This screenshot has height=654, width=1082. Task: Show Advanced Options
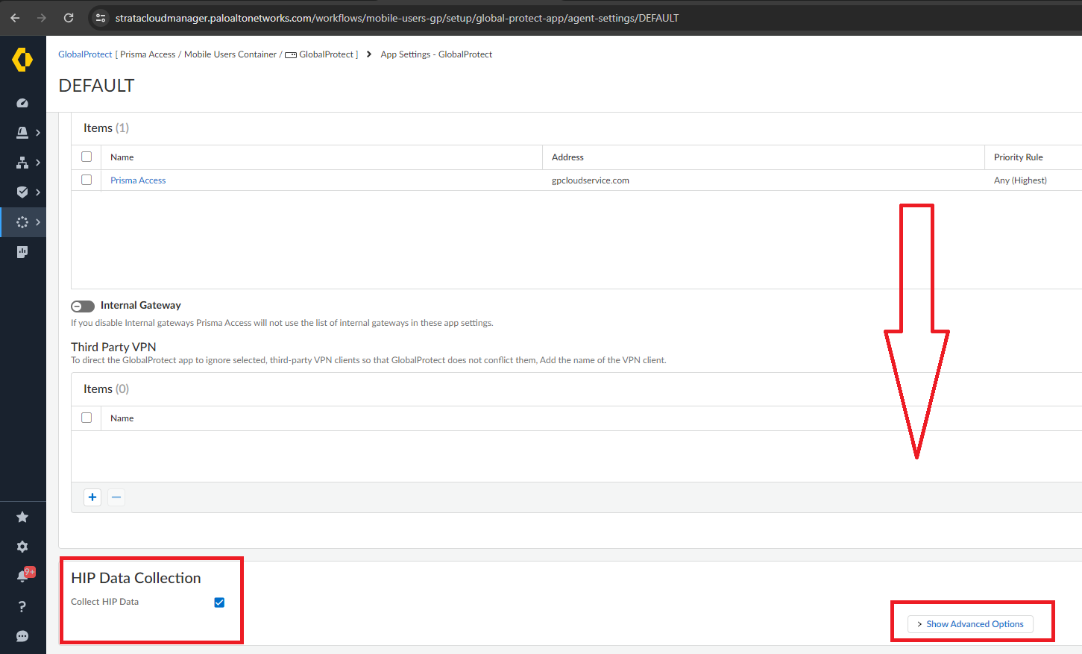coord(970,624)
